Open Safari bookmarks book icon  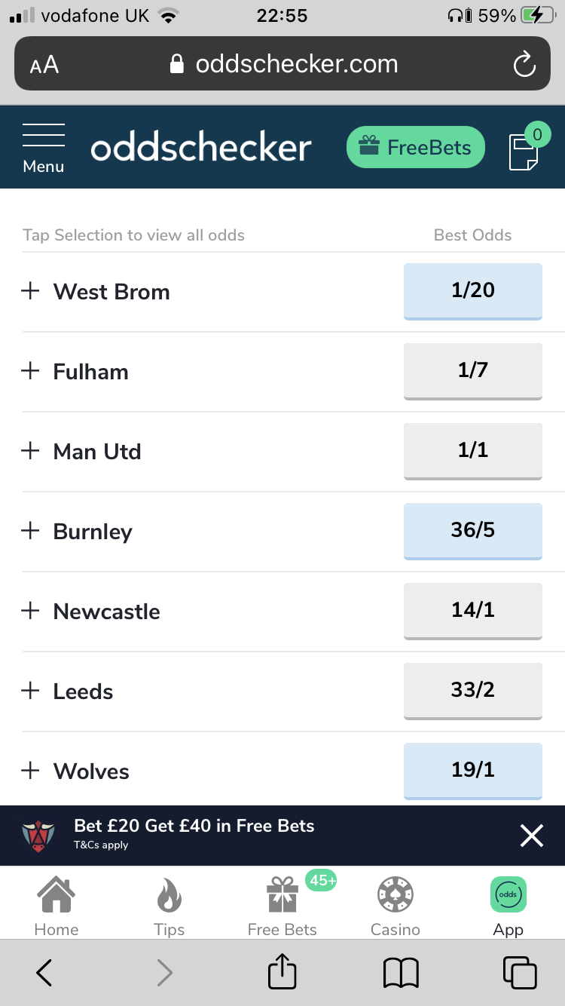point(401,974)
